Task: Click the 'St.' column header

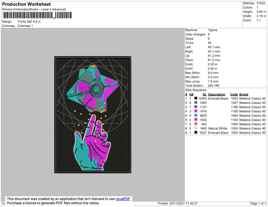Action: pos(205,95)
